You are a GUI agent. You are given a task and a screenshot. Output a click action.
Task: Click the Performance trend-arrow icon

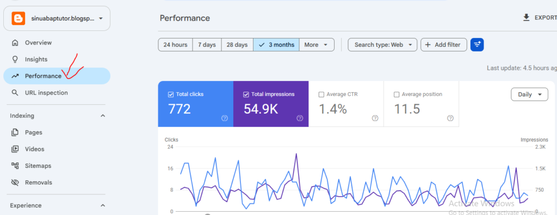(15, 76)
